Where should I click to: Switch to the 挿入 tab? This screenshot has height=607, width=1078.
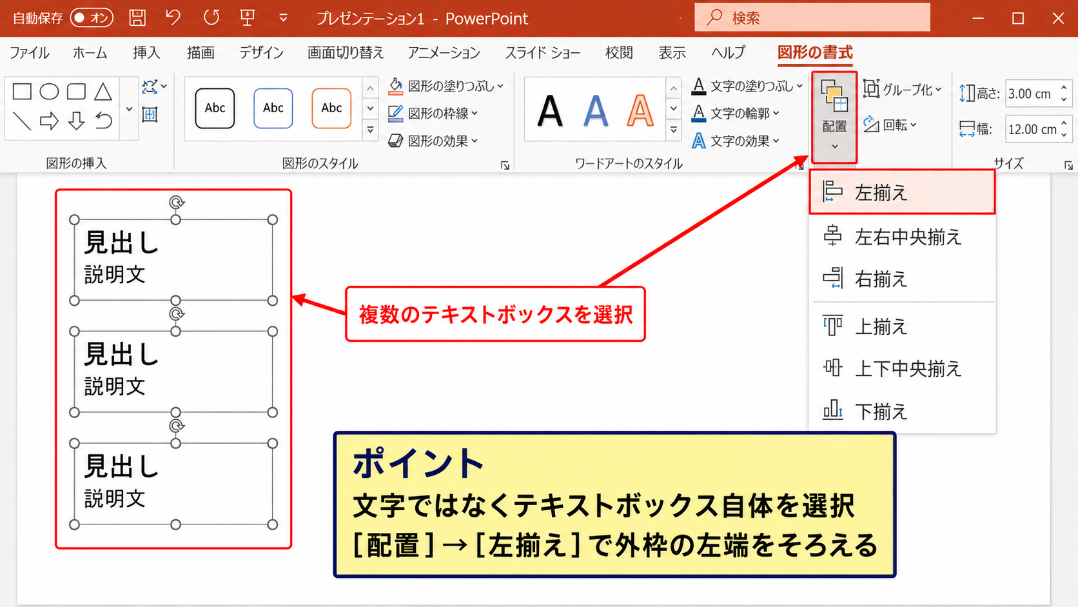click(147, 53)
